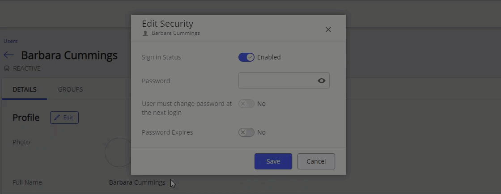Save the security changes
This screenshot has width=501, height=194.
pos(273,161)
